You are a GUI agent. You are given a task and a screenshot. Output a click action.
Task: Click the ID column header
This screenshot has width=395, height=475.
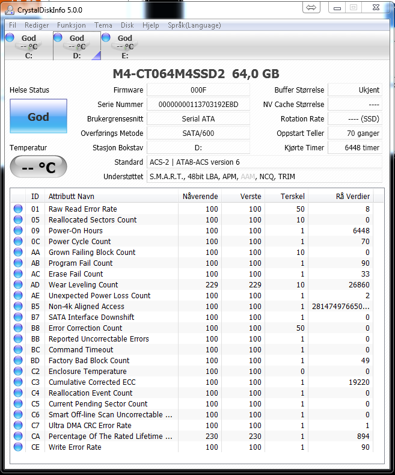35,196
